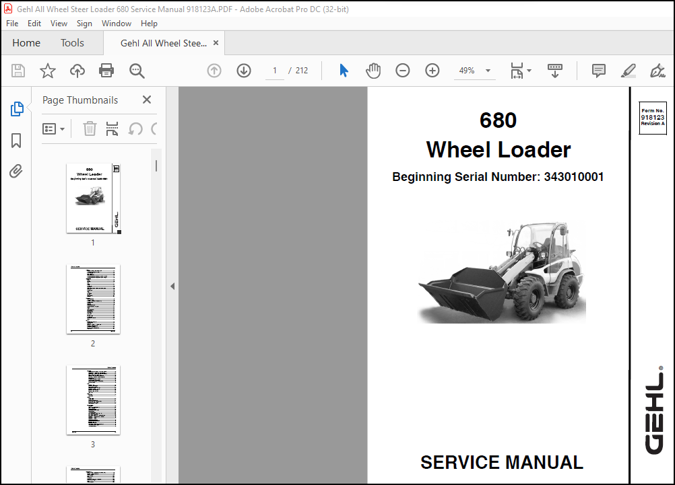675x485 pixels.
Task: Click the scrolling mode keyboard icon
Action: coord(555,71)
